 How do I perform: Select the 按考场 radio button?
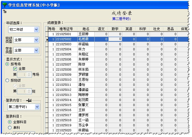[x=7, y=64]
